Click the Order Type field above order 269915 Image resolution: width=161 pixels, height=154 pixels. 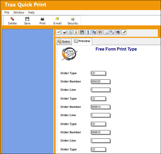pos(98,124)
